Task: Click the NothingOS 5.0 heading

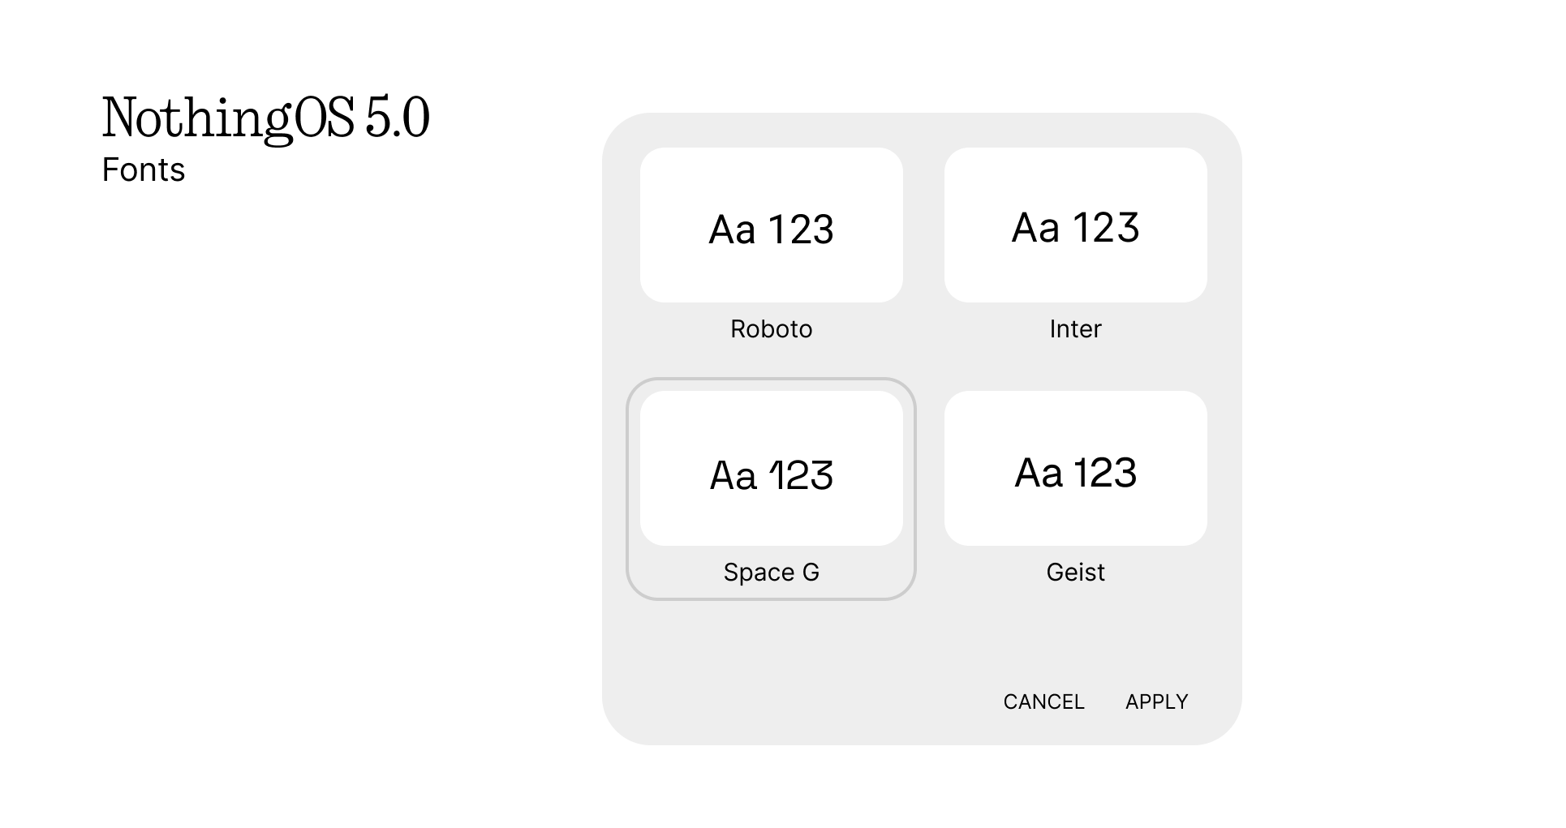Action: pyautogui.click(x=265, y=118)
